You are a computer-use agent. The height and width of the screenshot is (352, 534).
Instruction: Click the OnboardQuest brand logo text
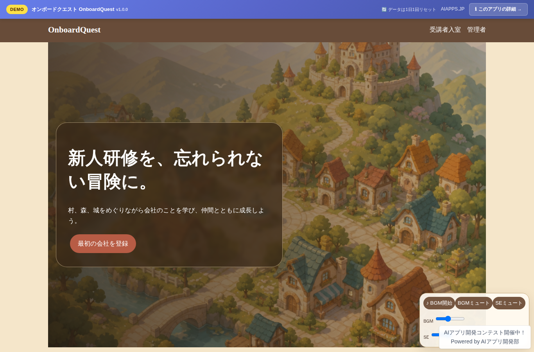pyautogui.click(x=74, y=30)
